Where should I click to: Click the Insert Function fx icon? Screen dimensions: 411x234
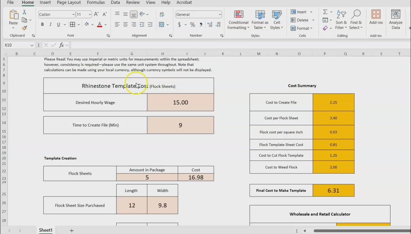(62, 45)
